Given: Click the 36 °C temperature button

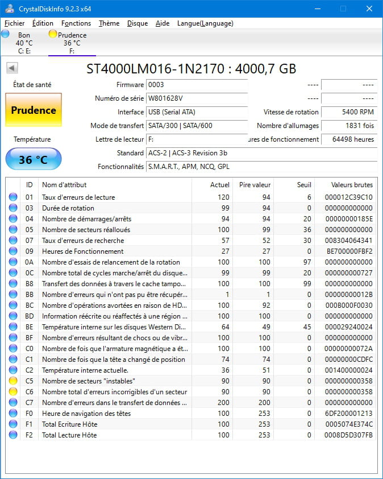Looking at the screenshot, I should (x=34, y=159).
